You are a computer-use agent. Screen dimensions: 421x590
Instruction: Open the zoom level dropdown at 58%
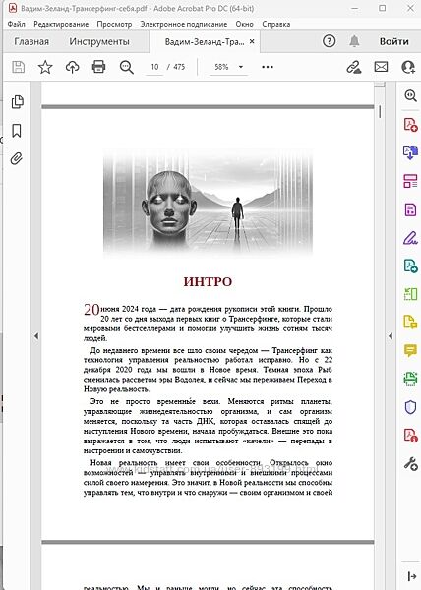pyautogui.click(x=241, y=67)
